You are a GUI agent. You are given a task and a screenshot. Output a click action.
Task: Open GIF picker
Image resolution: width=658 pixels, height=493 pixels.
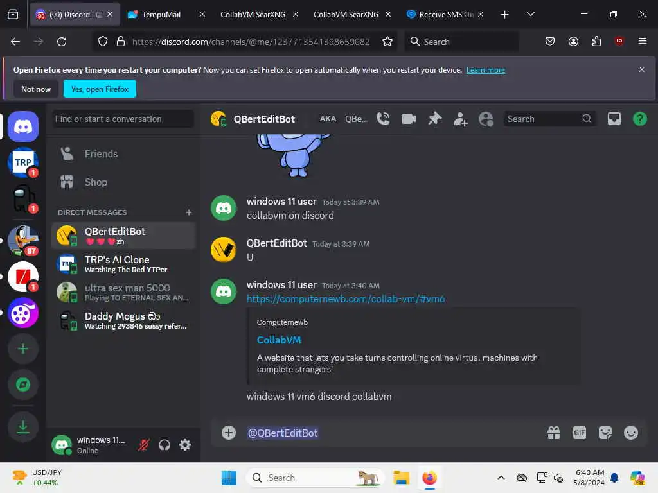pos(579,433)
